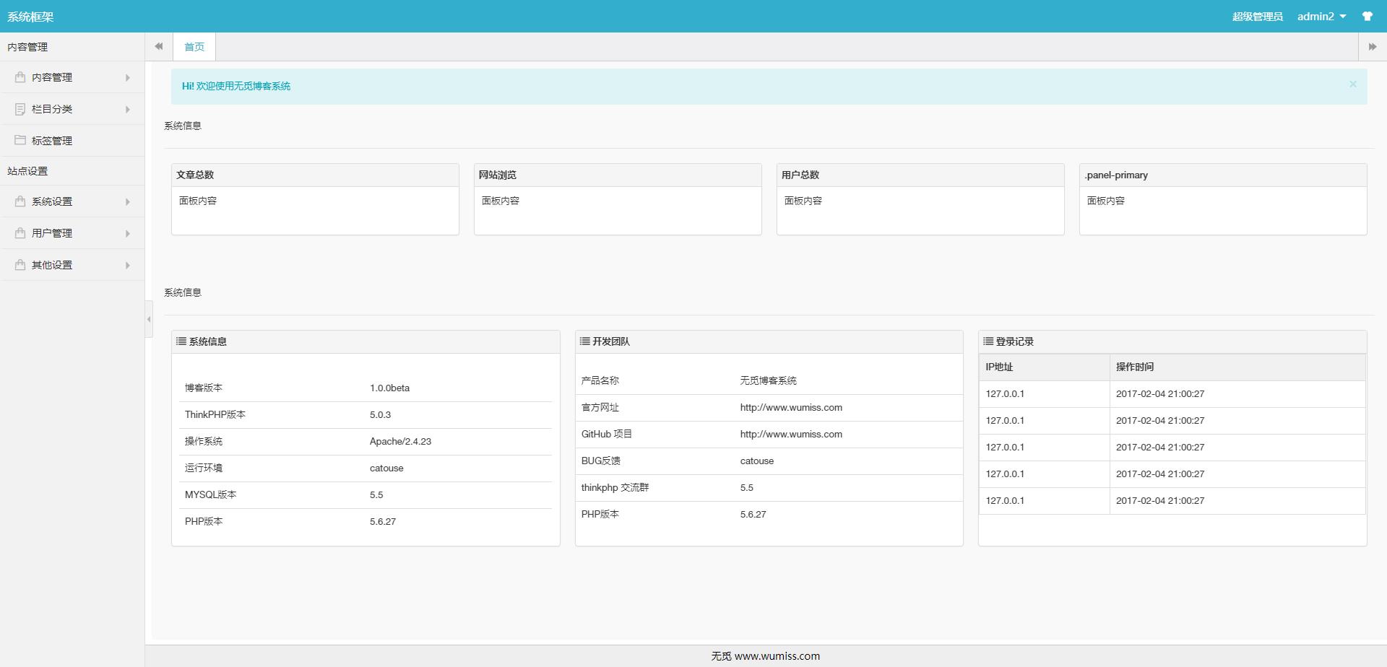Switch to the 首页 tab
This screenshot has width=1387, height=667.
click(x=194, y=46)
